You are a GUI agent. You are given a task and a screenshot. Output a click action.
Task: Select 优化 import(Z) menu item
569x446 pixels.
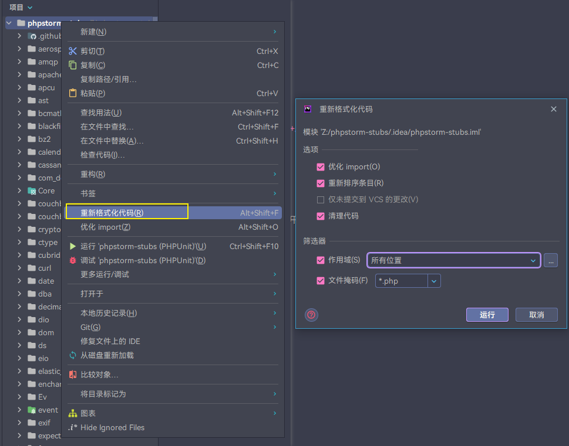click(x=173, y=227)
